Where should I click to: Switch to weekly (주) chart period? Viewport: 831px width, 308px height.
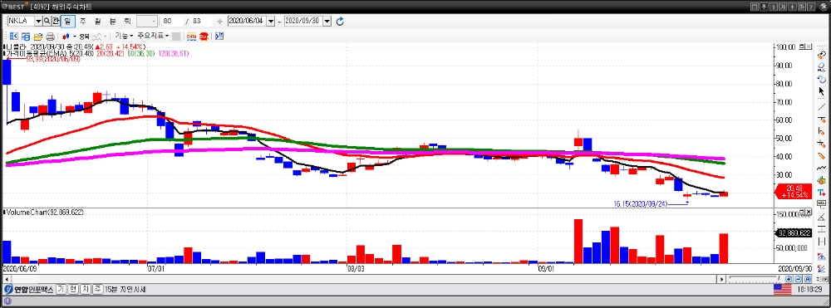[82, 21]
